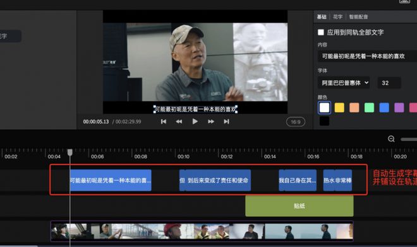Screen dimensions: 417x247
Task: Open the 16:9 aspect ratio selector
Action: [x=296, y=122]
